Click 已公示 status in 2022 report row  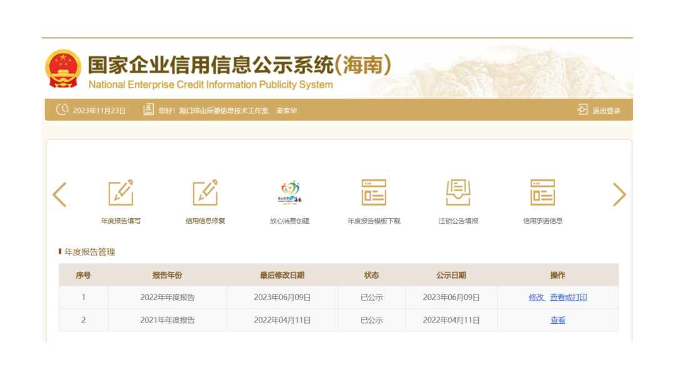[371, 297]
